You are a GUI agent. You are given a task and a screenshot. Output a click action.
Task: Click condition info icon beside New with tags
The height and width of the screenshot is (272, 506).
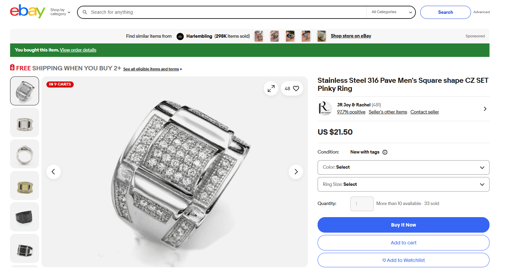pyautogui.click(x=385, y=152)
